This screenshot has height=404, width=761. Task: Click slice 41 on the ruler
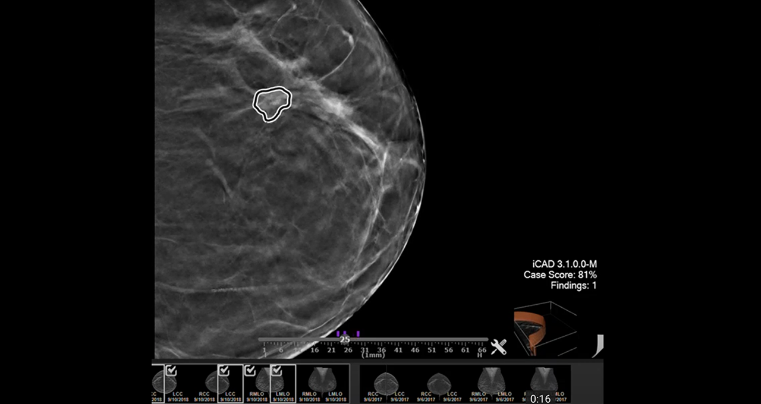398,351
